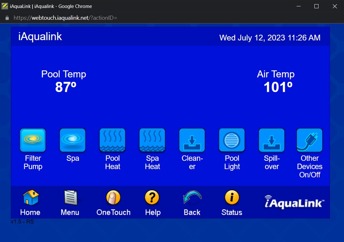Click the iAqualink header title
This screenshot has height=242, width=344.
coord(40,36)
